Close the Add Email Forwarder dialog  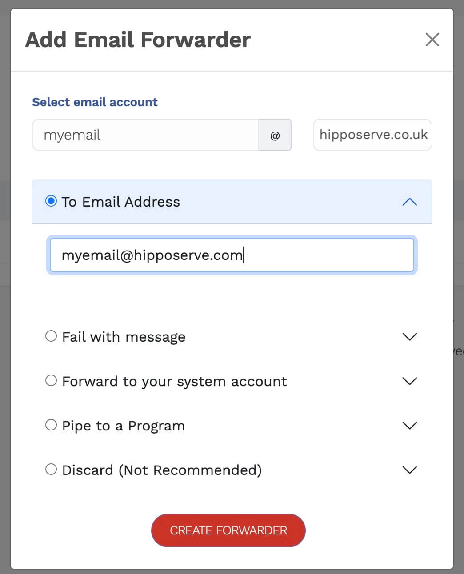[432, 40]
